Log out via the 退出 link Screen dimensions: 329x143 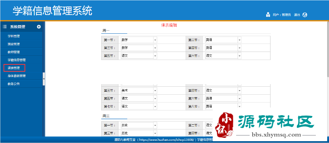pyautogui.click(x=297, y=15)
